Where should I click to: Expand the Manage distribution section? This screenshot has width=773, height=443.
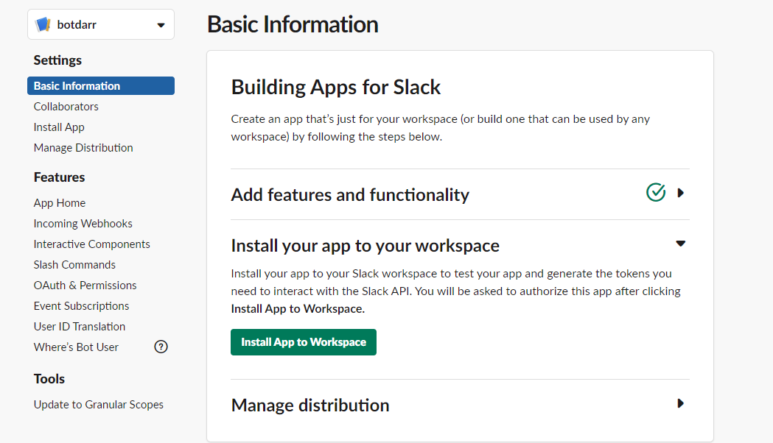click(x=681, y=403)
